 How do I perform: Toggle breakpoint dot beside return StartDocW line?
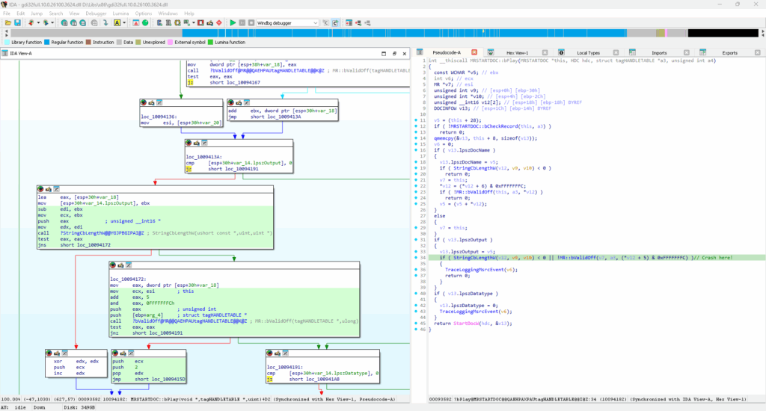(416, 323)
